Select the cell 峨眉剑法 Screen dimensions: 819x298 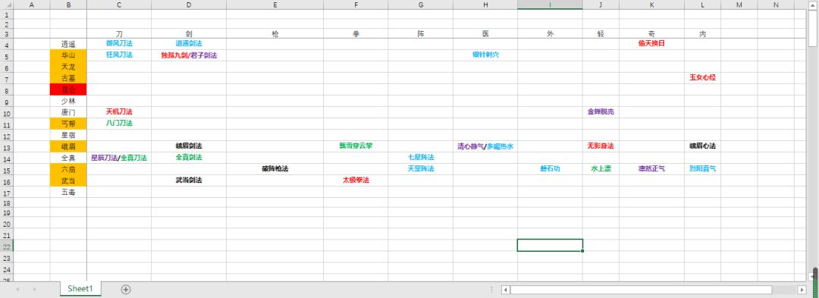pyautogui.click(x=189, y=146)
